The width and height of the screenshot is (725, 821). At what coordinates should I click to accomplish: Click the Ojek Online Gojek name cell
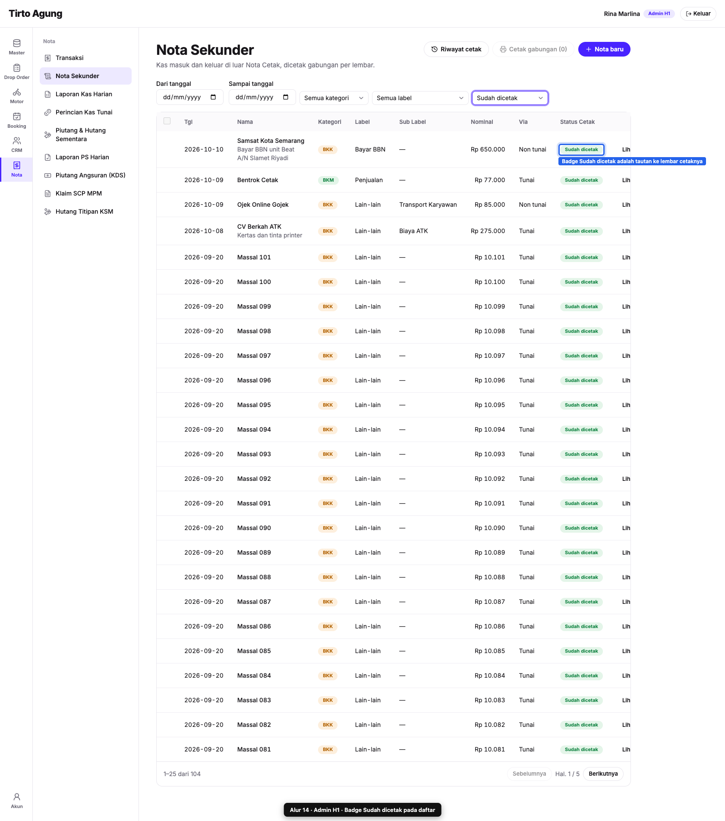click(263, 205)
